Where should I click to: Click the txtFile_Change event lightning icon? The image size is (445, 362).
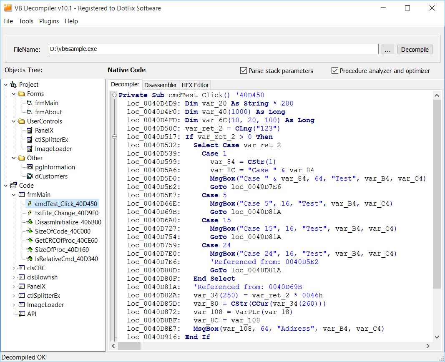(29, 213)
